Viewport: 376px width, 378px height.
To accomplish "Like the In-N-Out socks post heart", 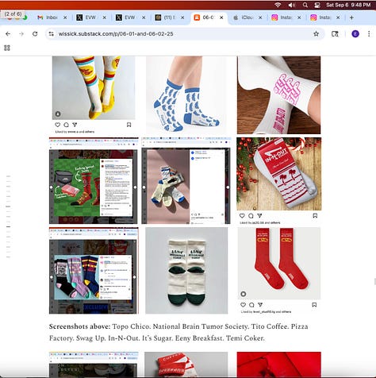I will point(242,216).
